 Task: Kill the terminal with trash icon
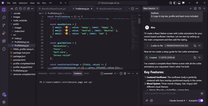[x=125, y=73]
